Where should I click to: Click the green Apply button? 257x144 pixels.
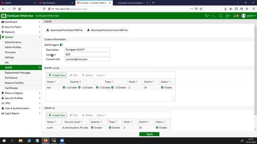point(149,134)
